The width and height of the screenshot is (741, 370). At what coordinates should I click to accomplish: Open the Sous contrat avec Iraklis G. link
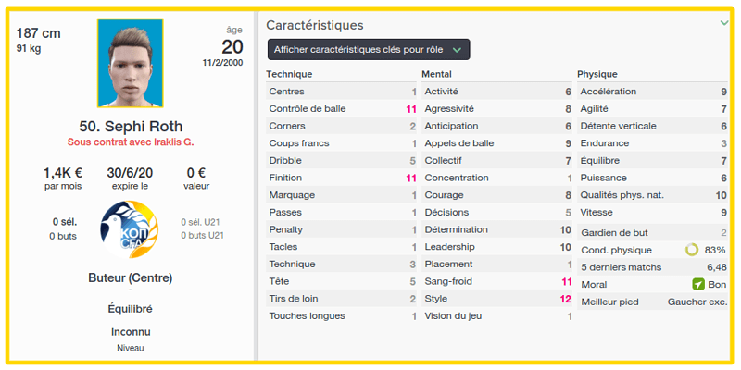[131, 142]
